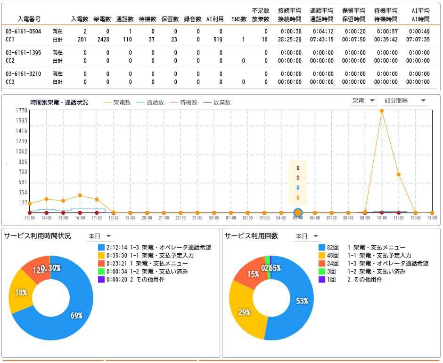Open the 架電 chart type dropdown

(x=363, y=101)
